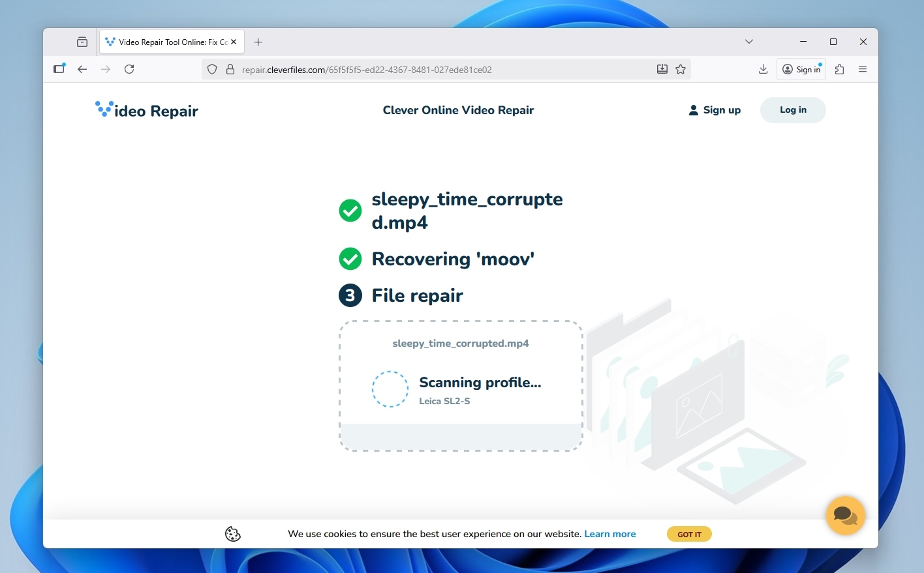Click the cookie icon in the banner
The width and height of the screenshot is (924, 573).
[x=232, y=533]
